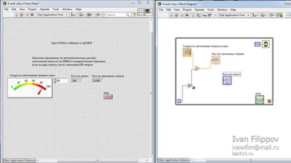
Task: Select the Increment node in While loop
Action: tap(190, 86)
